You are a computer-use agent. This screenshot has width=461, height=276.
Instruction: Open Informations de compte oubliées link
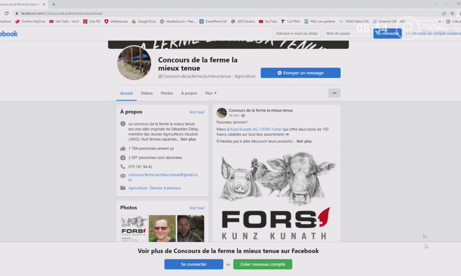[433, 34]
